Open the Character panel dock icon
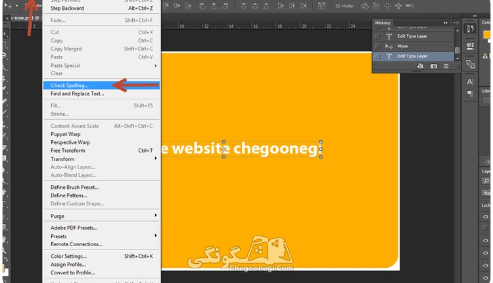Viewport: 493px width, 283px height. [470, 82]
